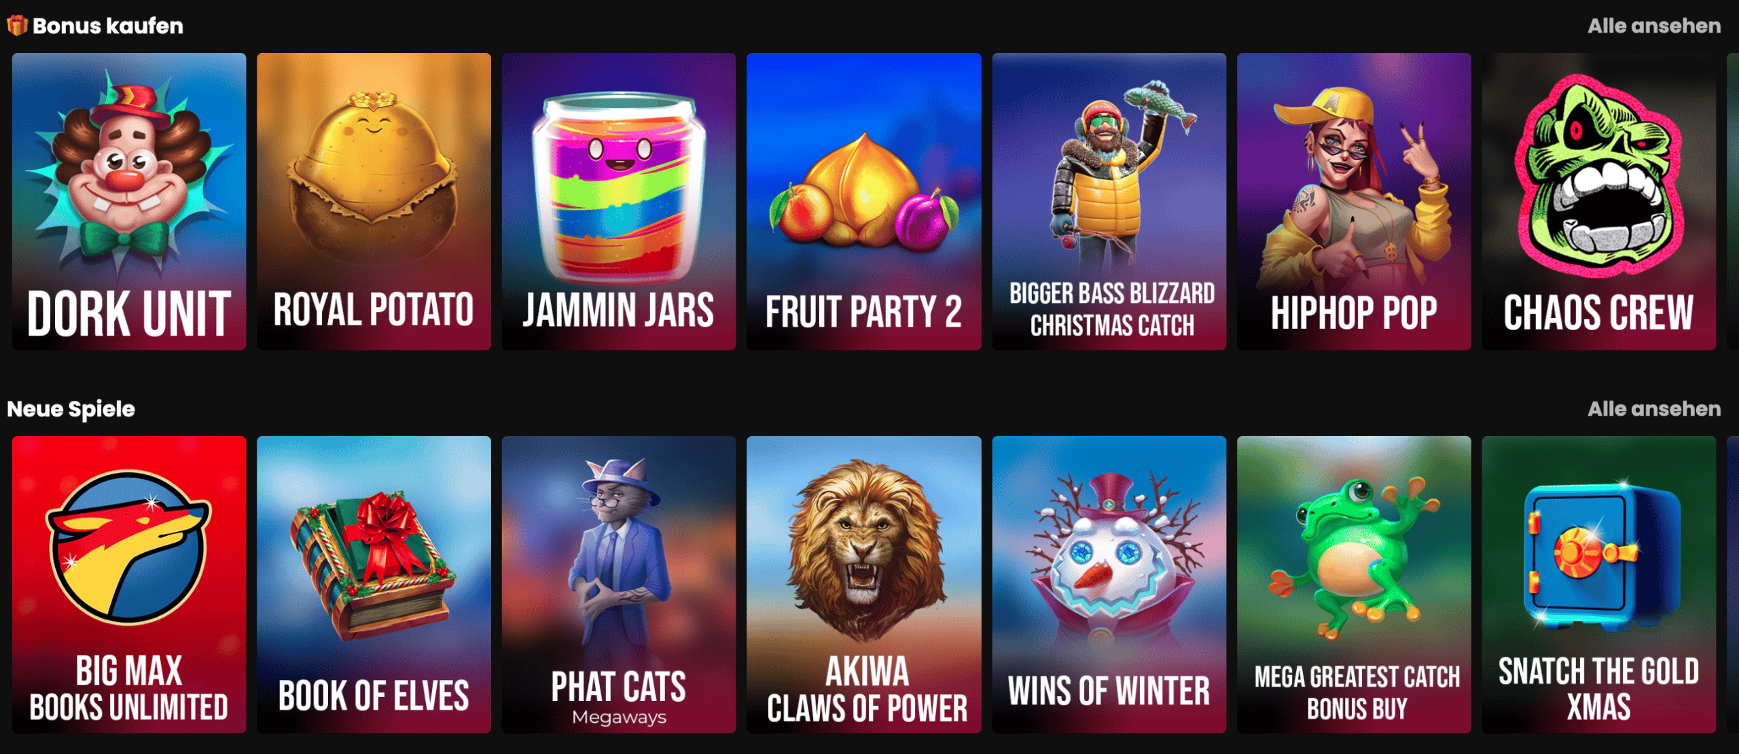Launch the Royal Potato game
The image size is (1739, 754).
point(374,202)
